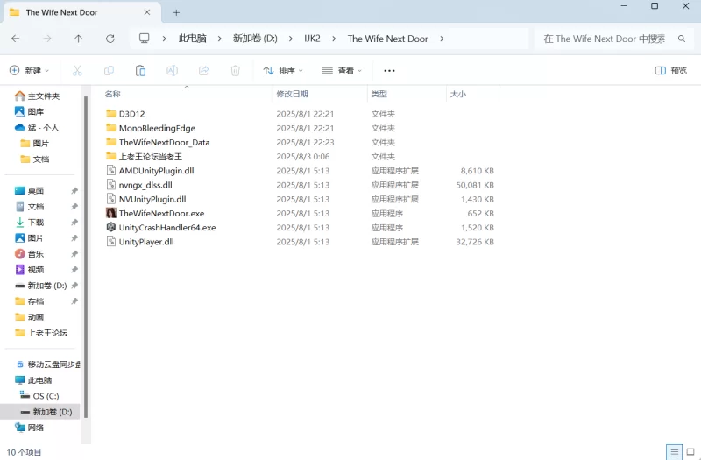Click the Share icon in toolbar
Viewport: 701px width, 460px height.
204,71
